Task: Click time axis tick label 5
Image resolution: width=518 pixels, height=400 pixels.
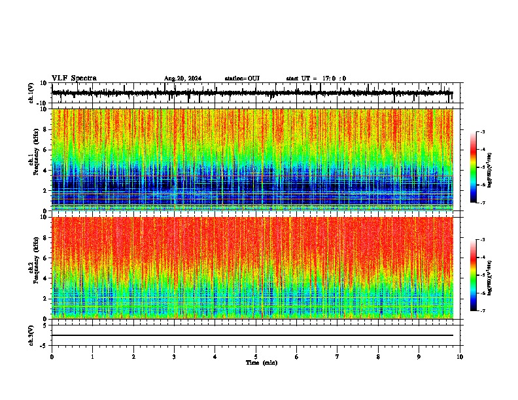Action: tap(256, 357)
